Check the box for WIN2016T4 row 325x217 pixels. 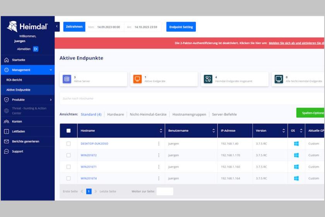(68, 178)
